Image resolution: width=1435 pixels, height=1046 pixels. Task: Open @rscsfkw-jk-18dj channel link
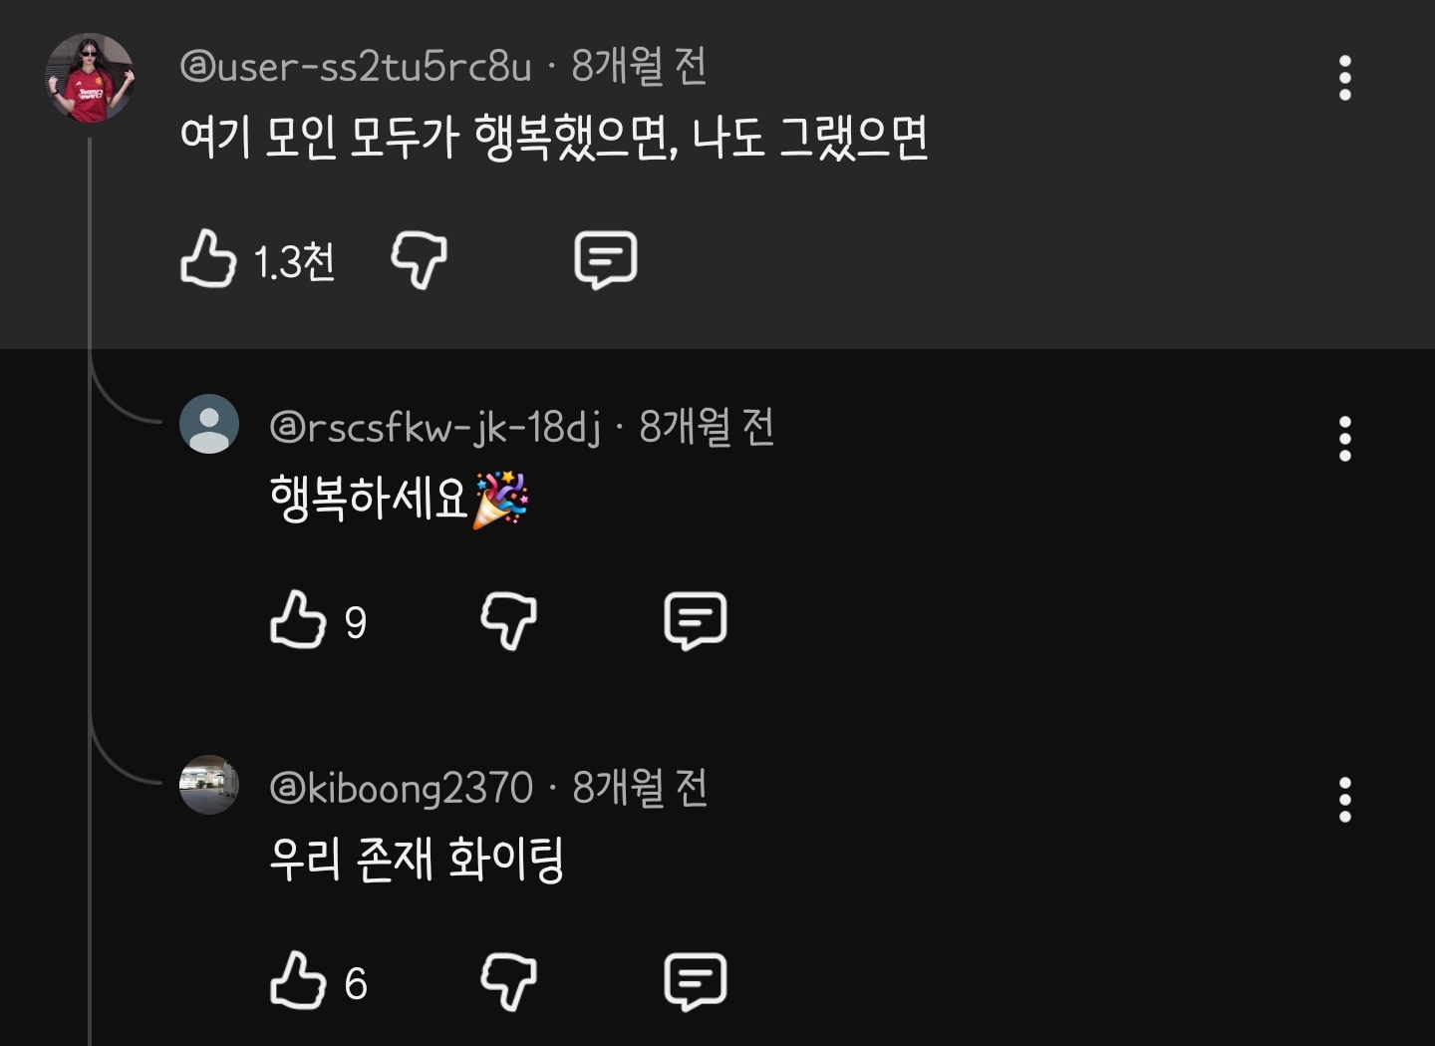435,428
